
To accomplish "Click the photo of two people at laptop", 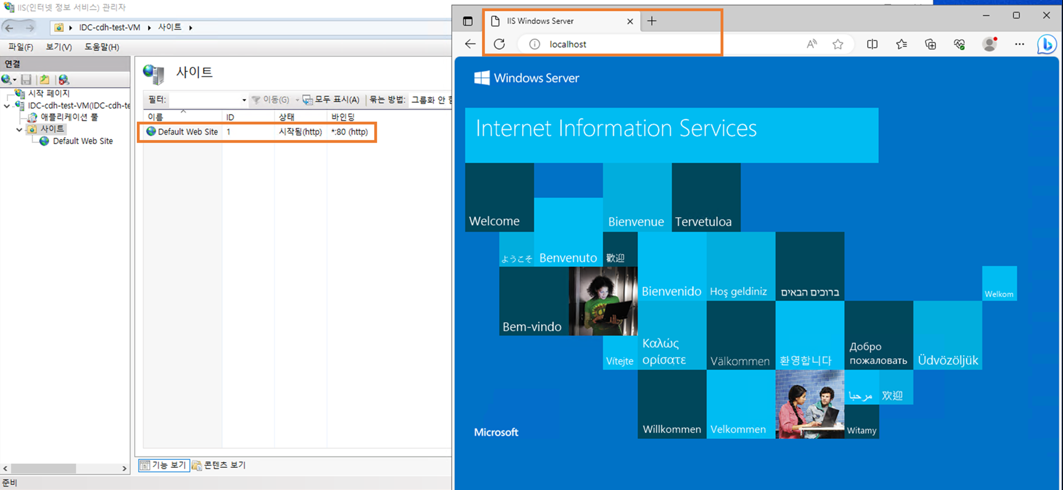I will click(x=810, y=404).
